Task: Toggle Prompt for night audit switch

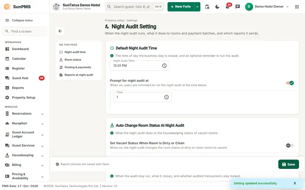Action: click(x=290, y=83)
